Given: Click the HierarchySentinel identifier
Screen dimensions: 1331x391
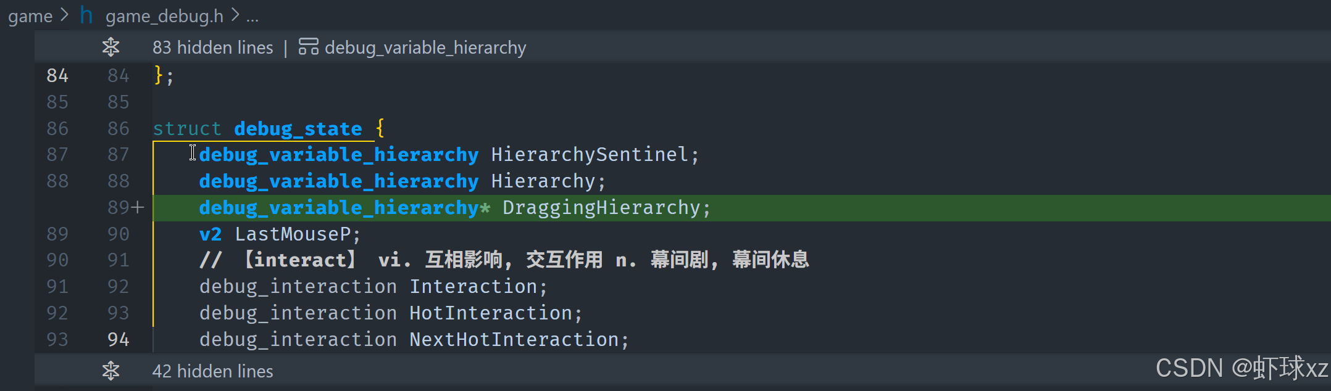Looking at the screenshot, I should click(590, 154).
